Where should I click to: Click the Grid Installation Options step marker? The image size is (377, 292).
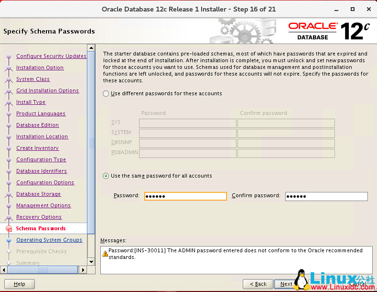coord(9,91)
